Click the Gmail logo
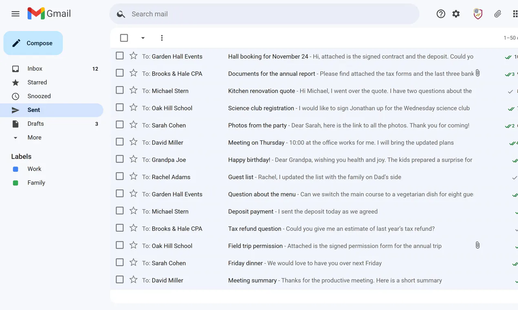 (x=49, y=13)
